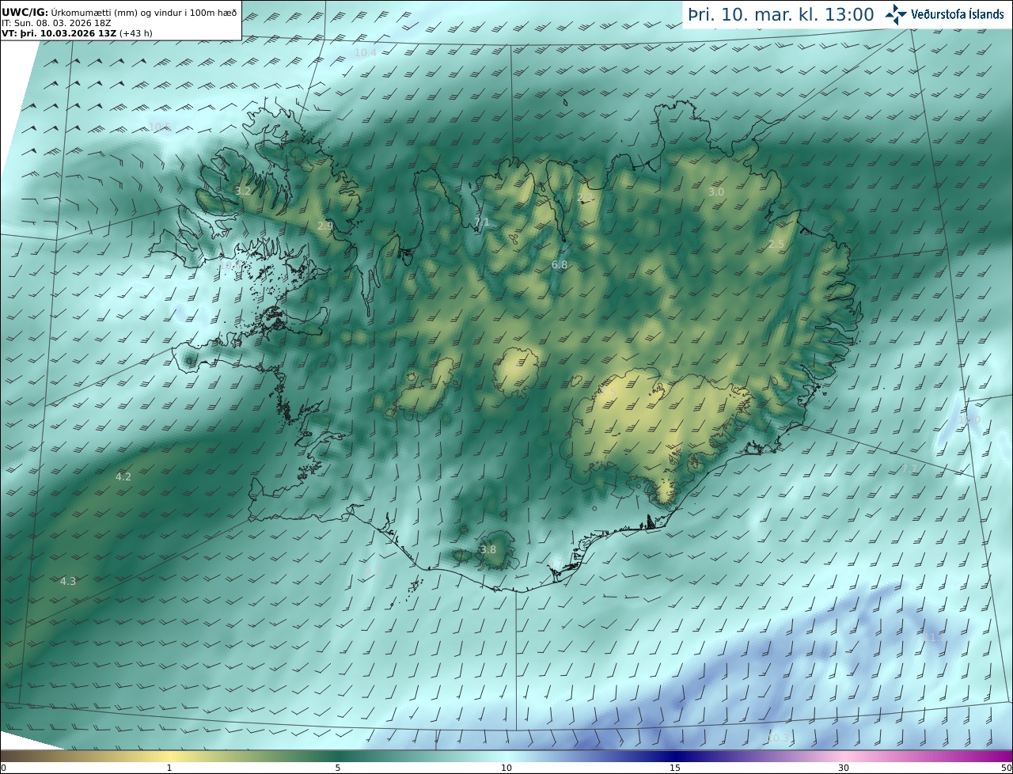Click the 4.3 value over the southwest ocean
1013x774 pixels.
pyautogui.click(x=68, y=581)
